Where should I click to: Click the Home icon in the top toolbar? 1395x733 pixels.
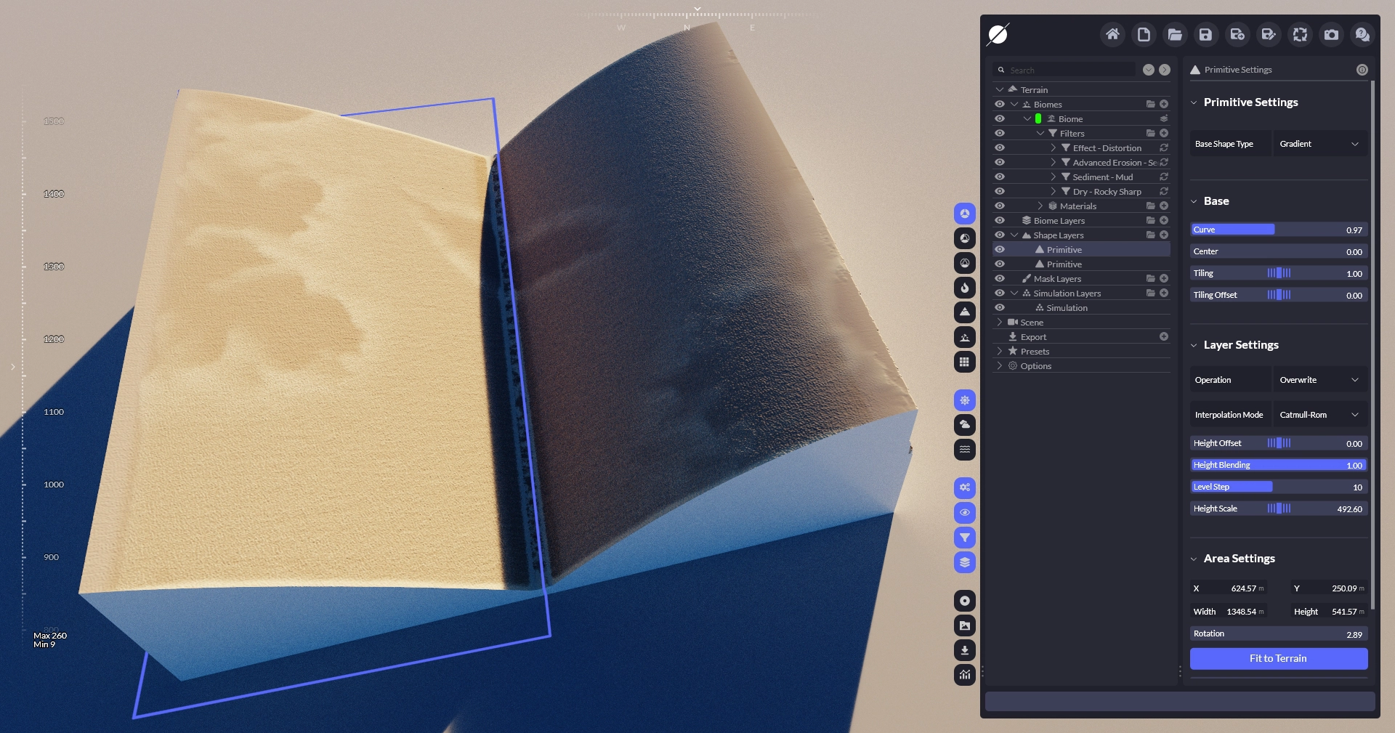1112,35
